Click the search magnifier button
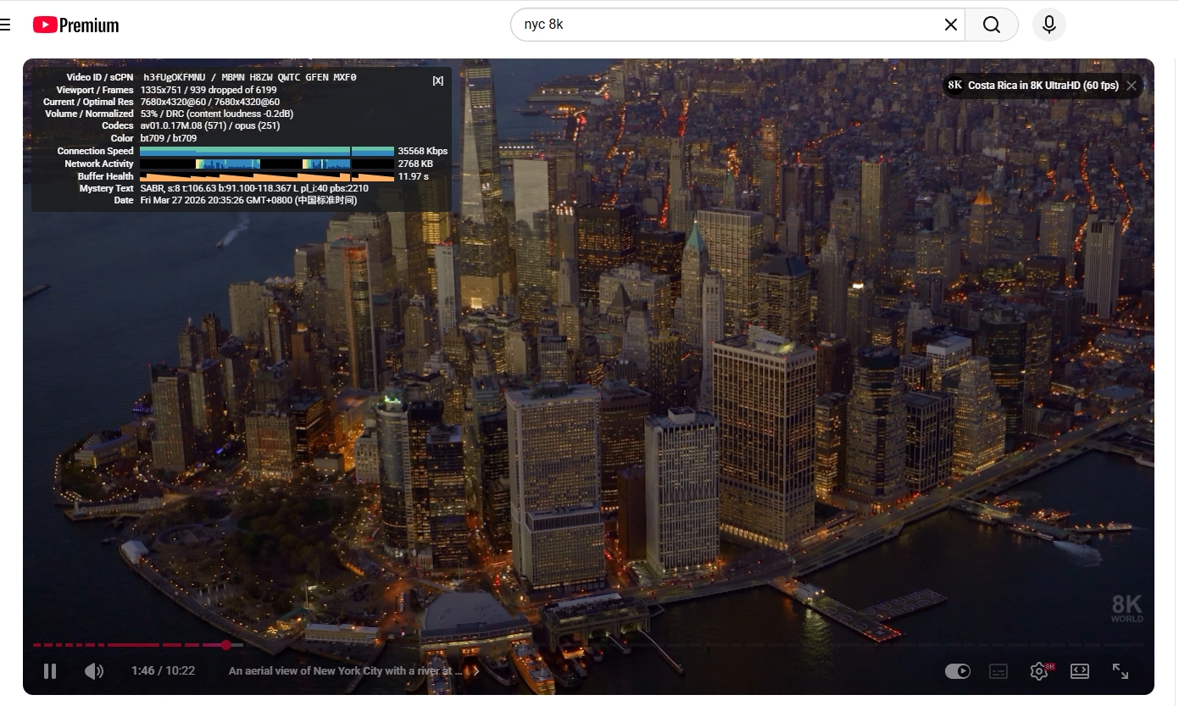1179x706 pixels. tap(991, 25)
